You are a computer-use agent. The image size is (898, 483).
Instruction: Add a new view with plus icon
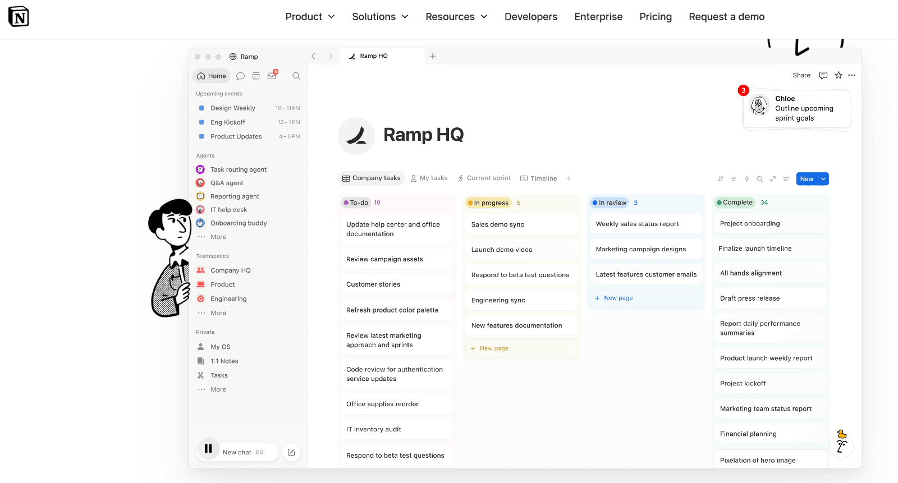coord(569,178)
